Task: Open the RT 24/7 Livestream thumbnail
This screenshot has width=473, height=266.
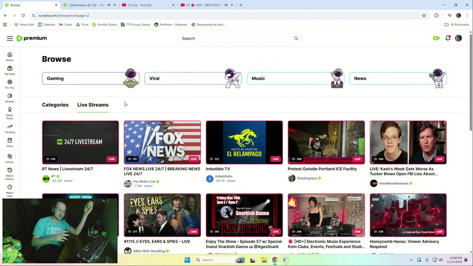Action: click(x=81, y=142)
